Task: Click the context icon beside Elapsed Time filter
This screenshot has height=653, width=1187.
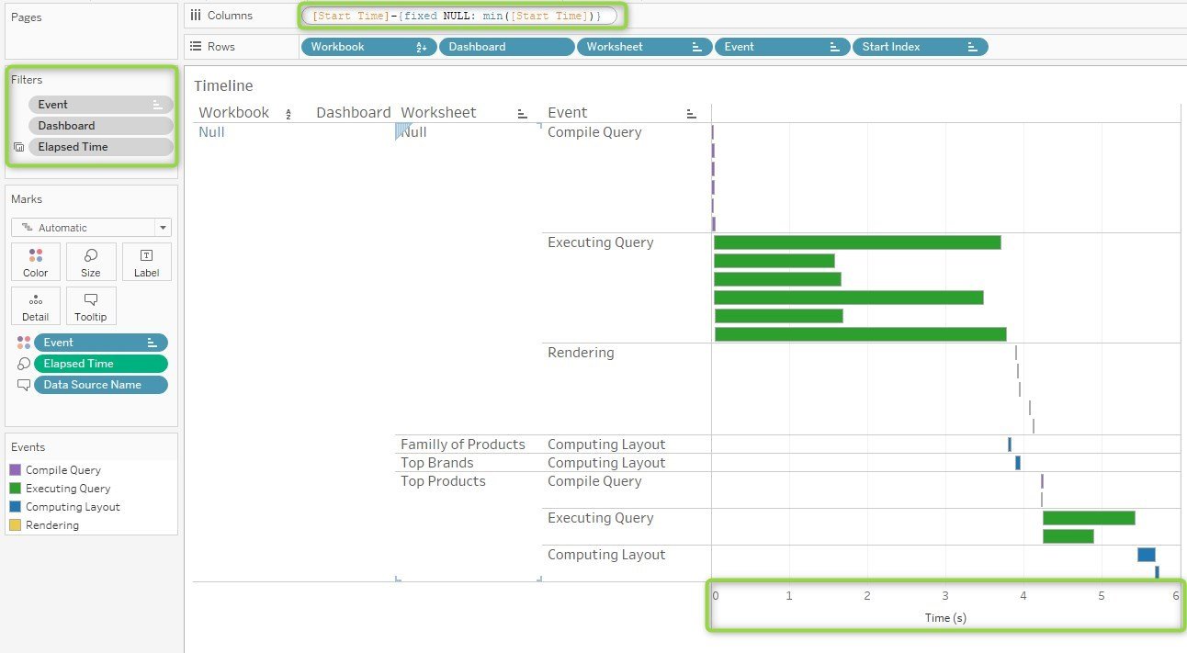Action: pos(19,147)
